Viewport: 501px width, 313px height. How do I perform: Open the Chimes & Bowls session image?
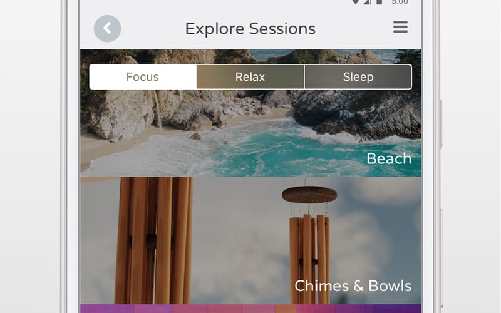point(250,240)
